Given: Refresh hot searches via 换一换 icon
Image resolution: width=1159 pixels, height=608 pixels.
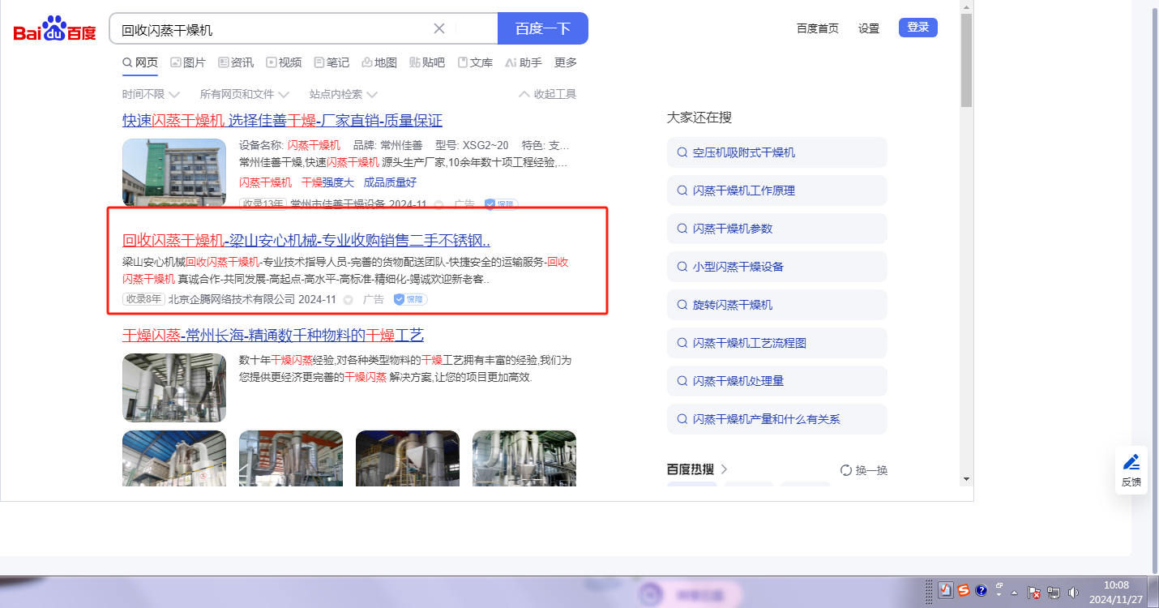Looking at the screenshot, I should click(846, 470).
